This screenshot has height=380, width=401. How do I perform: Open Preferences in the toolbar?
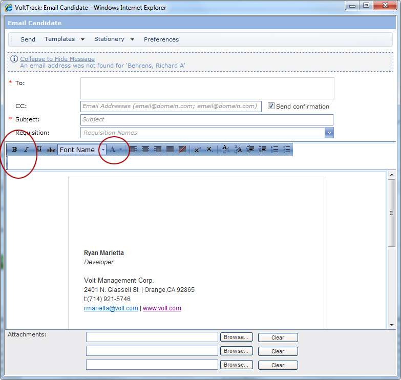(161, 39)
